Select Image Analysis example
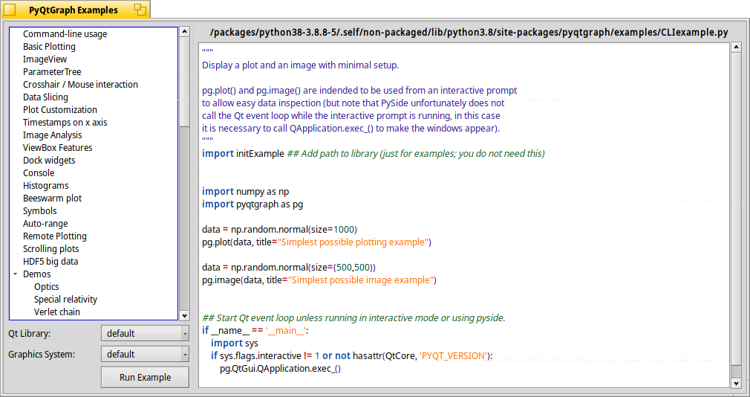This screenshot has height=397, width=750. [x=53, y=135]
